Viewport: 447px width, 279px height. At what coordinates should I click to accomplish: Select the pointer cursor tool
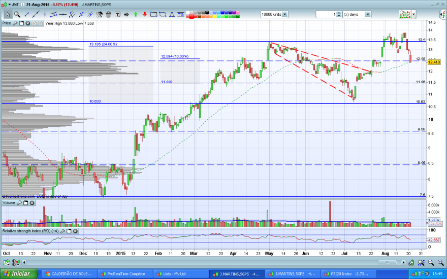click(x=8, y=14)
